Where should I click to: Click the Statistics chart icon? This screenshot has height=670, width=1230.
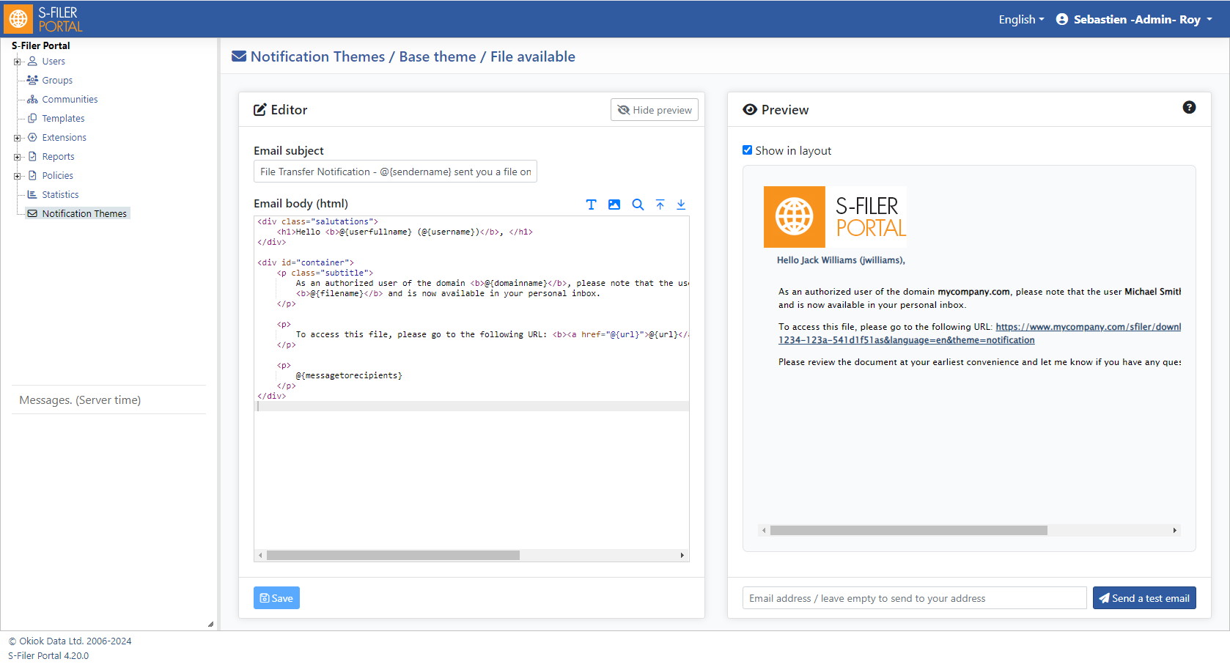32,194
